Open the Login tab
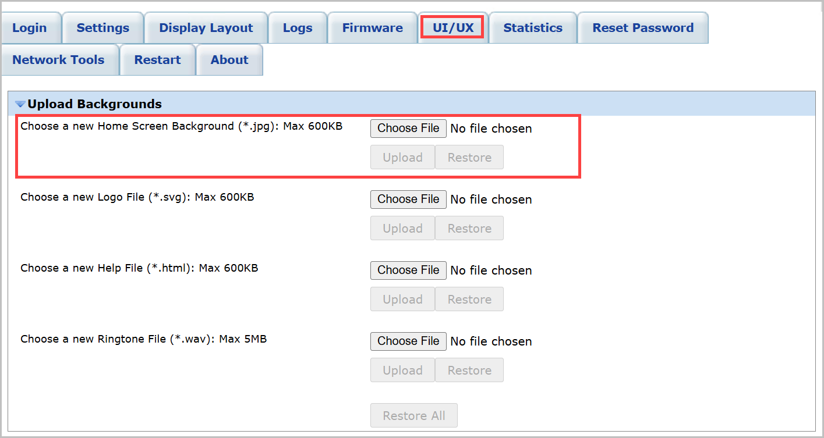Viewport: 824px width, 438px height. [30, 28]
